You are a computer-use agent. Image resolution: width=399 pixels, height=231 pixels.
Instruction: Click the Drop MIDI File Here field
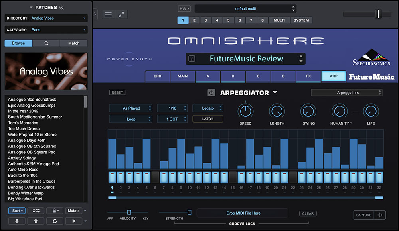(x=242, y=213)
